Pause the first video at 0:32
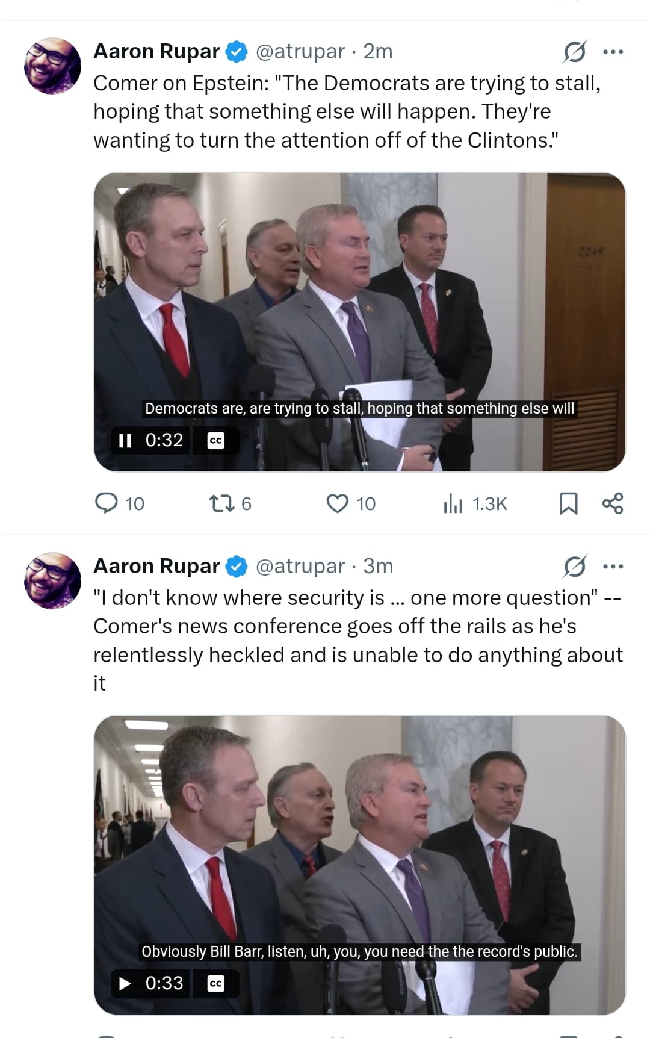This screenshot has height=1038, width=650. pyautogui.click(x=125, y=440)
